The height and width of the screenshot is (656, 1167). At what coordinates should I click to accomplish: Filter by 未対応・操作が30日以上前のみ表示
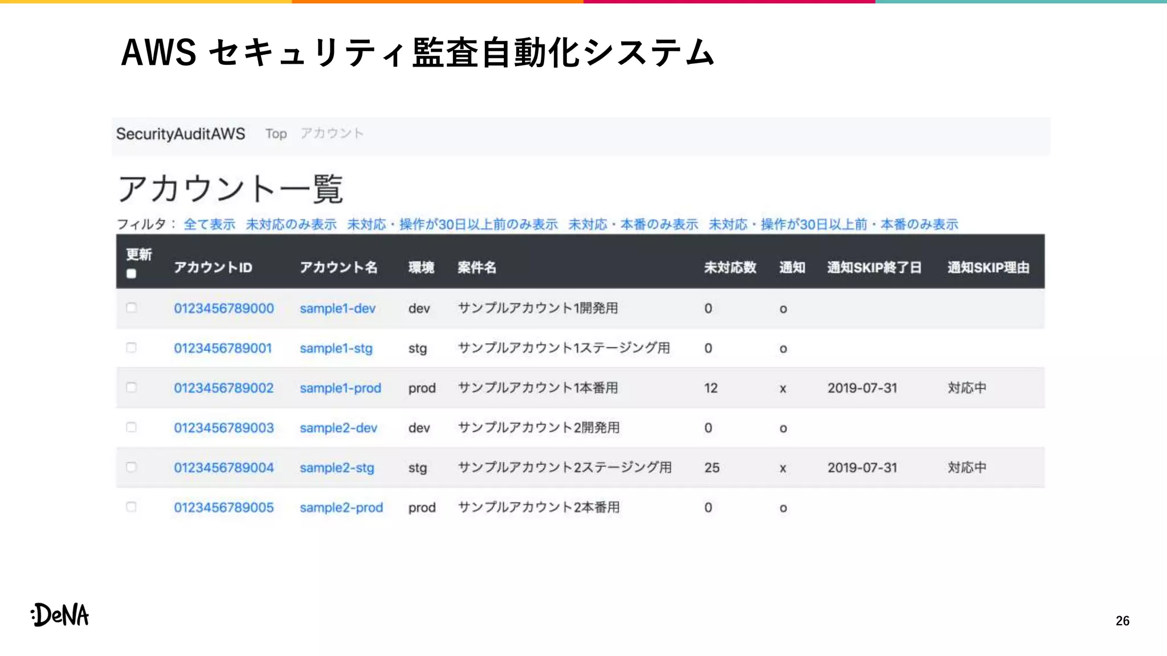452,224
